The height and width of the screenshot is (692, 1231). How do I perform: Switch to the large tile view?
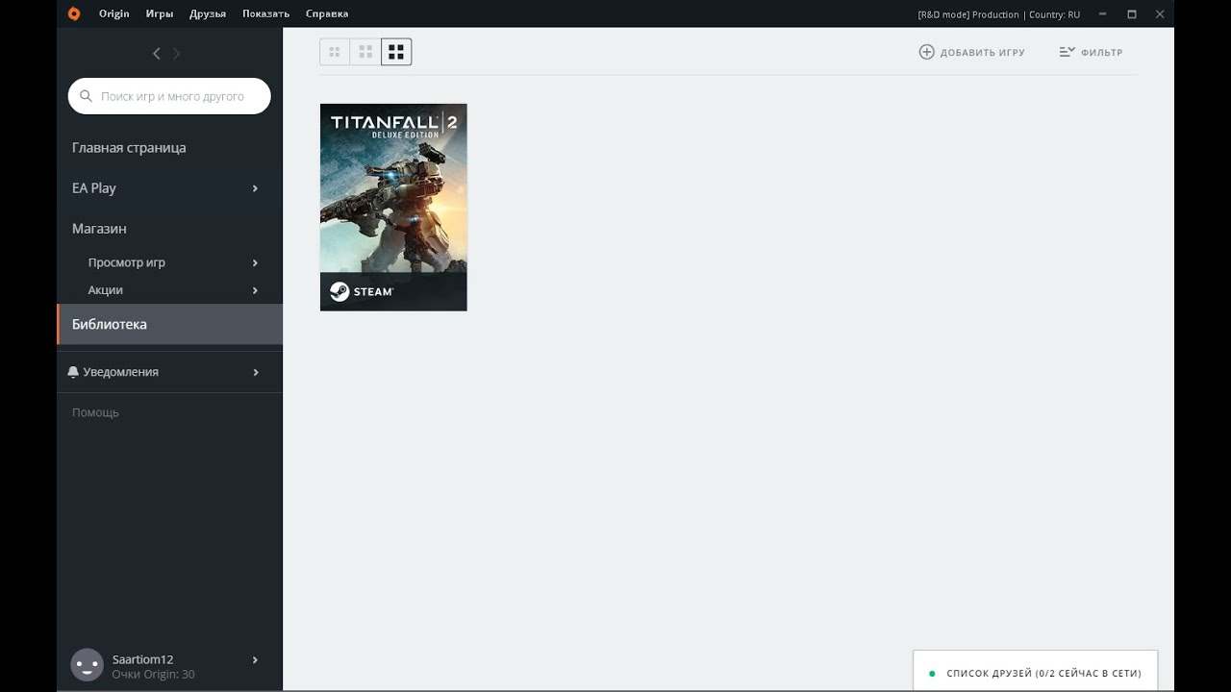pyautogui.click(x=396, y=52)
